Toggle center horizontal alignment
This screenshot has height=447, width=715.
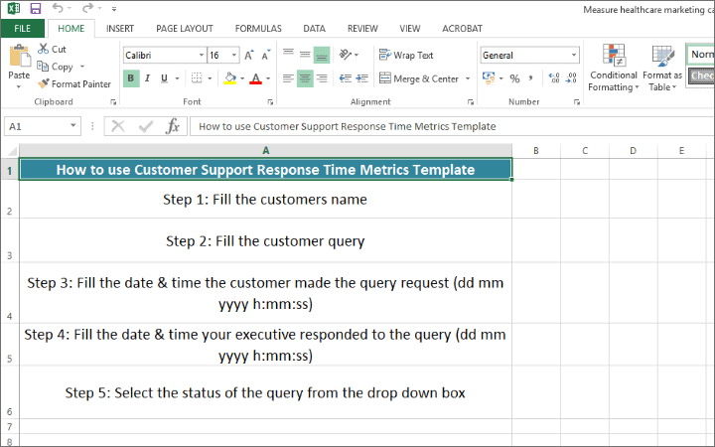(x=305, y=78)
